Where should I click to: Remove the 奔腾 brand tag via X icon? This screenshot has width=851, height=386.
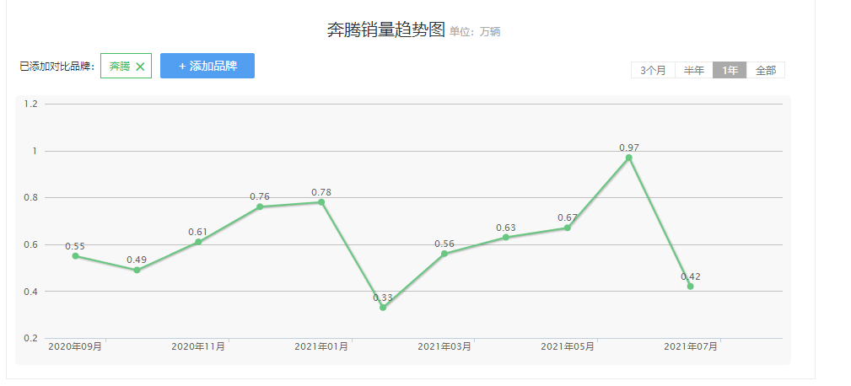(140, 67)
